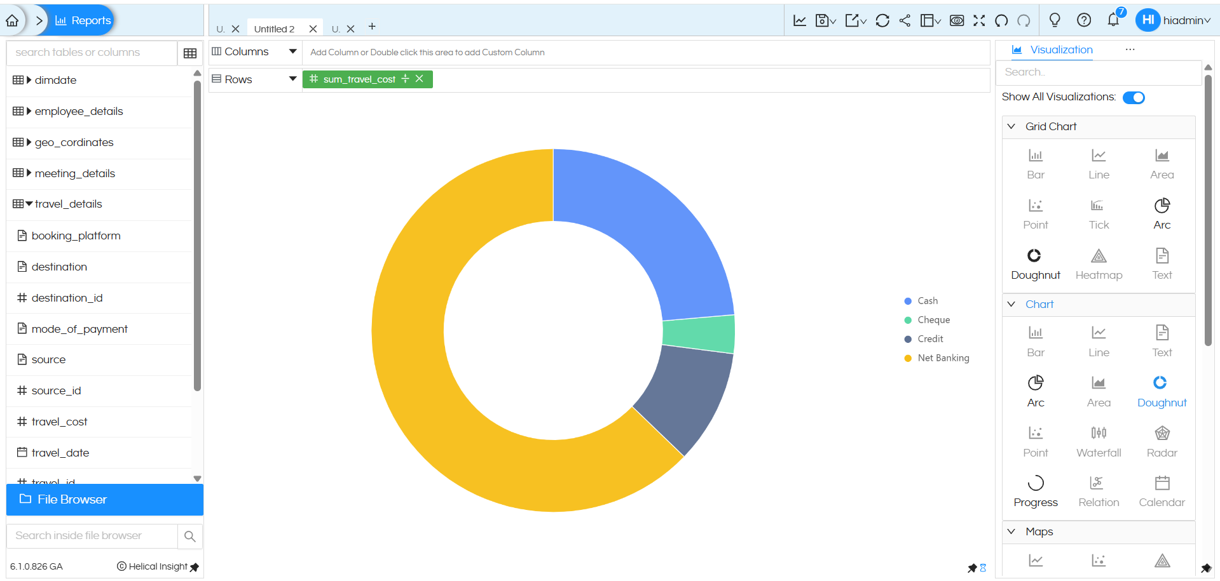The image size is (1220, 581).
Task: Collapse the travel_details table
Action: [x=29, y=204]
